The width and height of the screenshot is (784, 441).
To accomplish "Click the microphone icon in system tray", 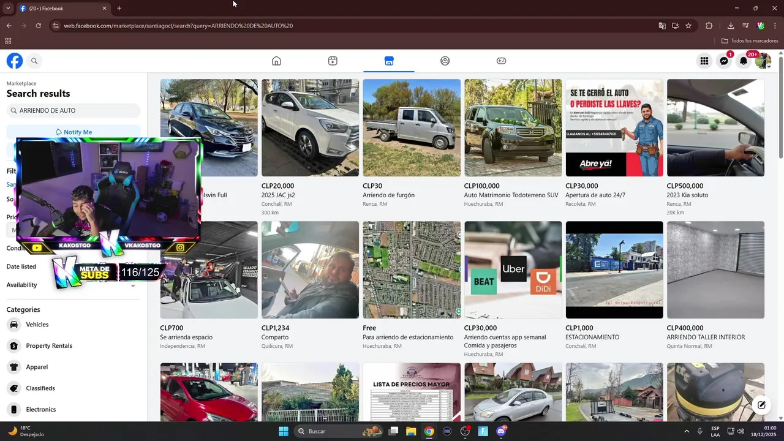I will [699, 431].
